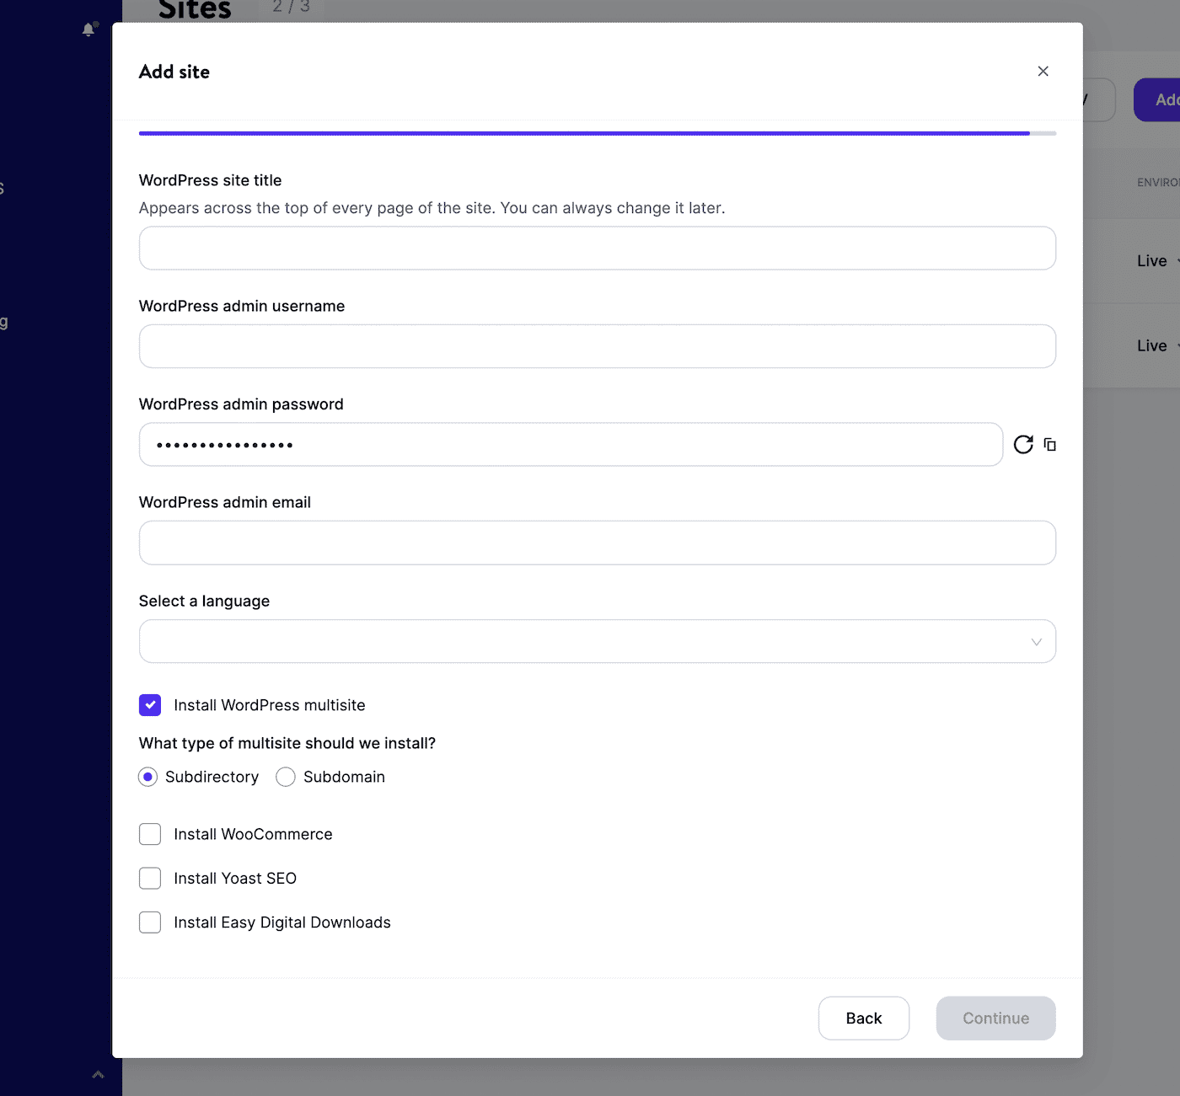
Task: Focus the WordPress site title field
Action: click(597, 248)
